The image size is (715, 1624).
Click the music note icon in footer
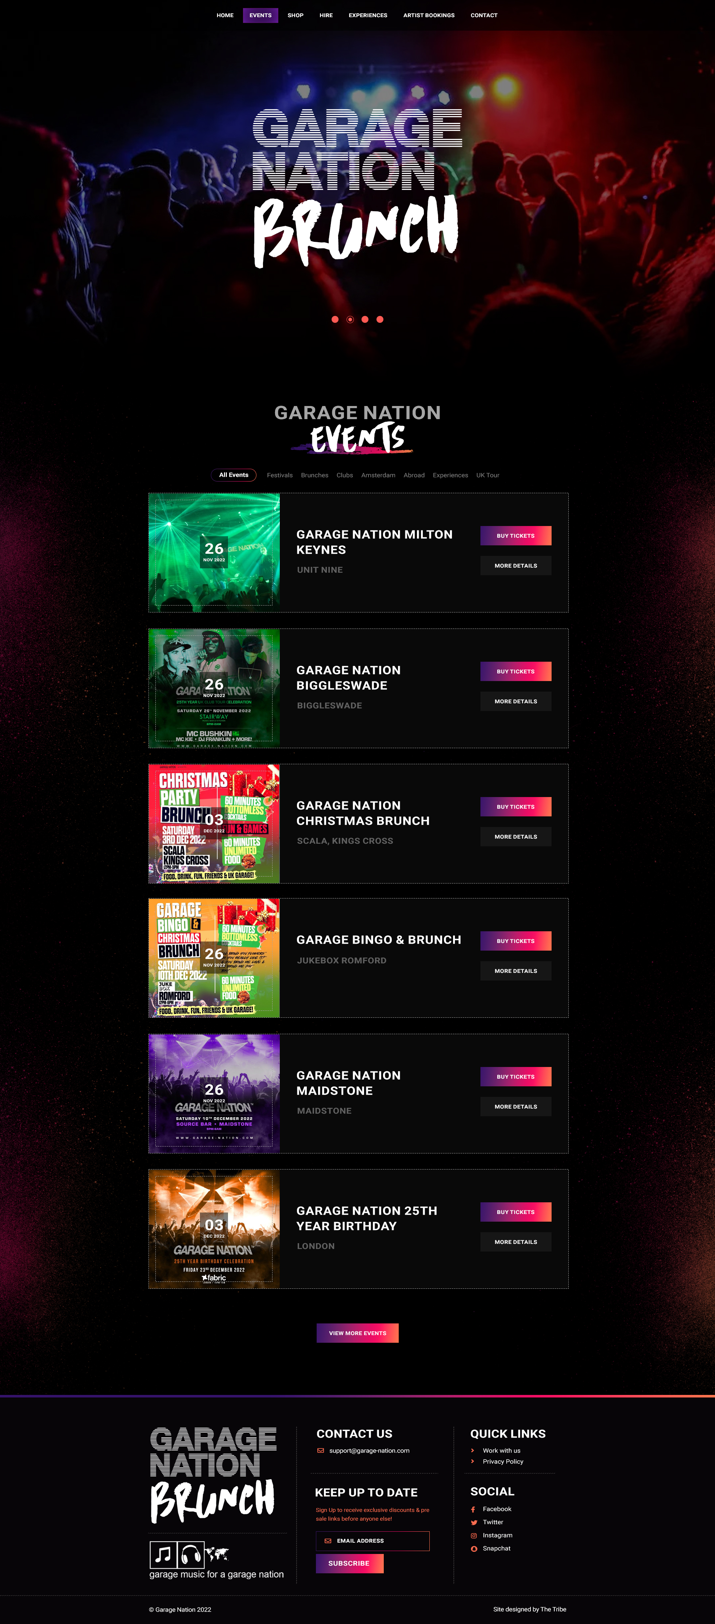coord(163,1554)
